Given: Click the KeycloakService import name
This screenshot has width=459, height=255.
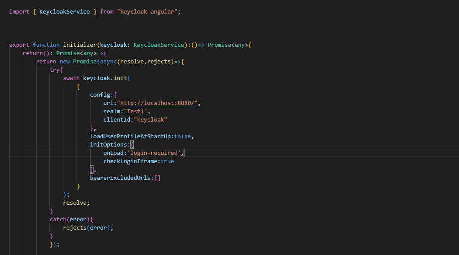Looking at the screenshot, I should click(x=64, y=12).
